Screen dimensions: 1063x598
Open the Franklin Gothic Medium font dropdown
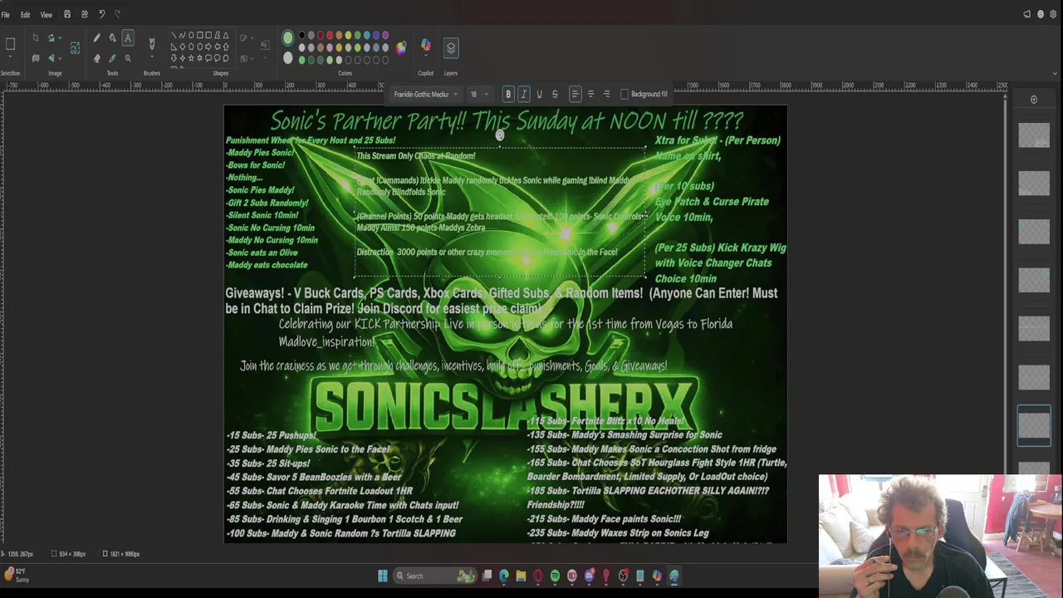point(425,94)
